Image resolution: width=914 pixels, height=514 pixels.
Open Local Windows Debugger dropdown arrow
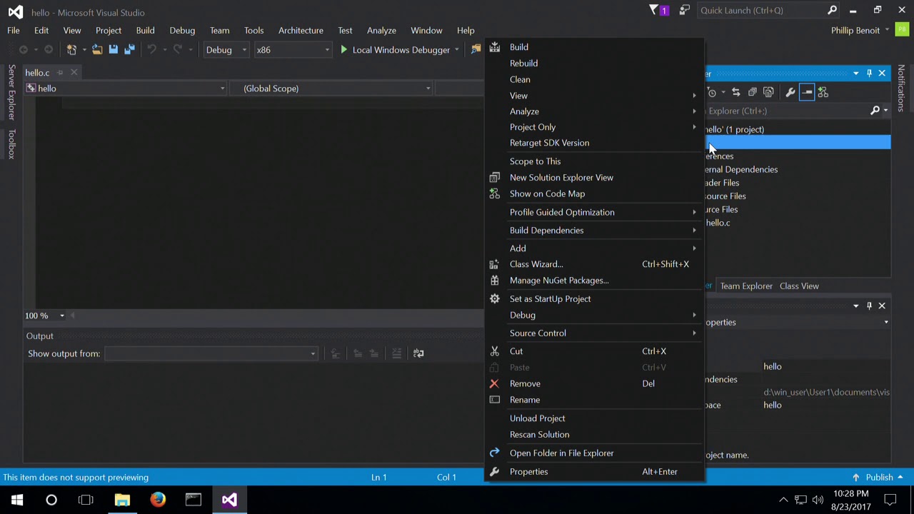pyautogui.click(x=456, y=50)
